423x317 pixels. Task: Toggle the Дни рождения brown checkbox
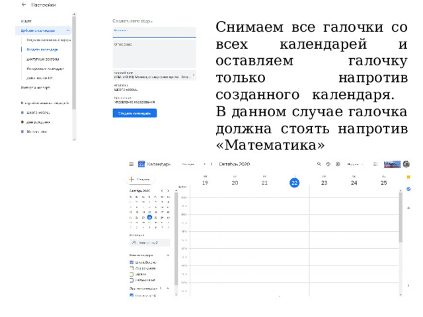coord(132,268)
